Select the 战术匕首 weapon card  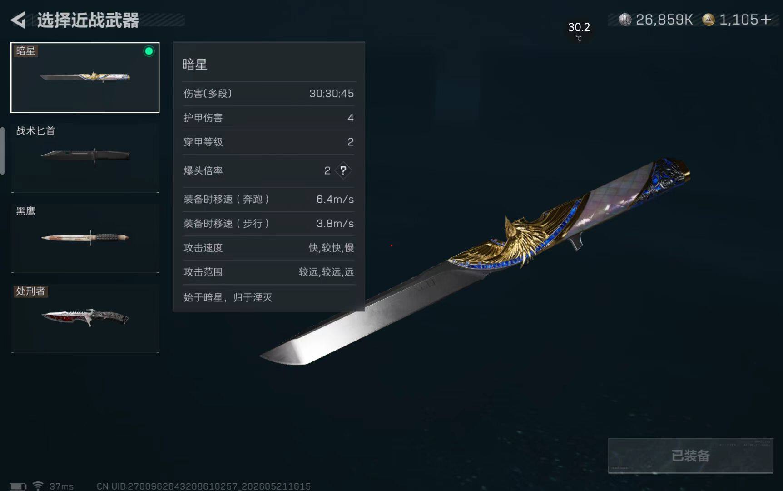pos(85,158)
